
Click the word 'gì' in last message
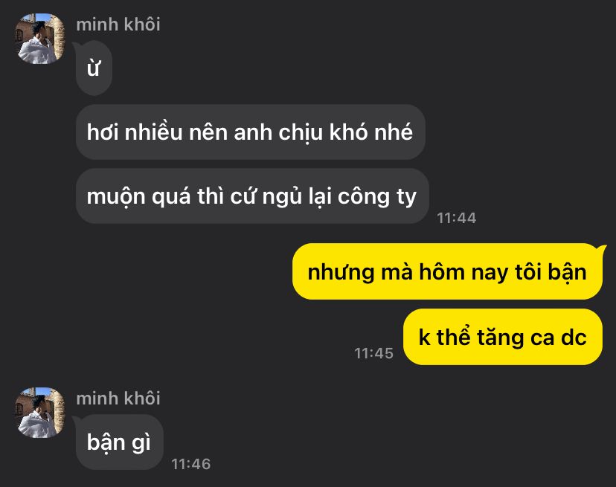coord(141,443)
